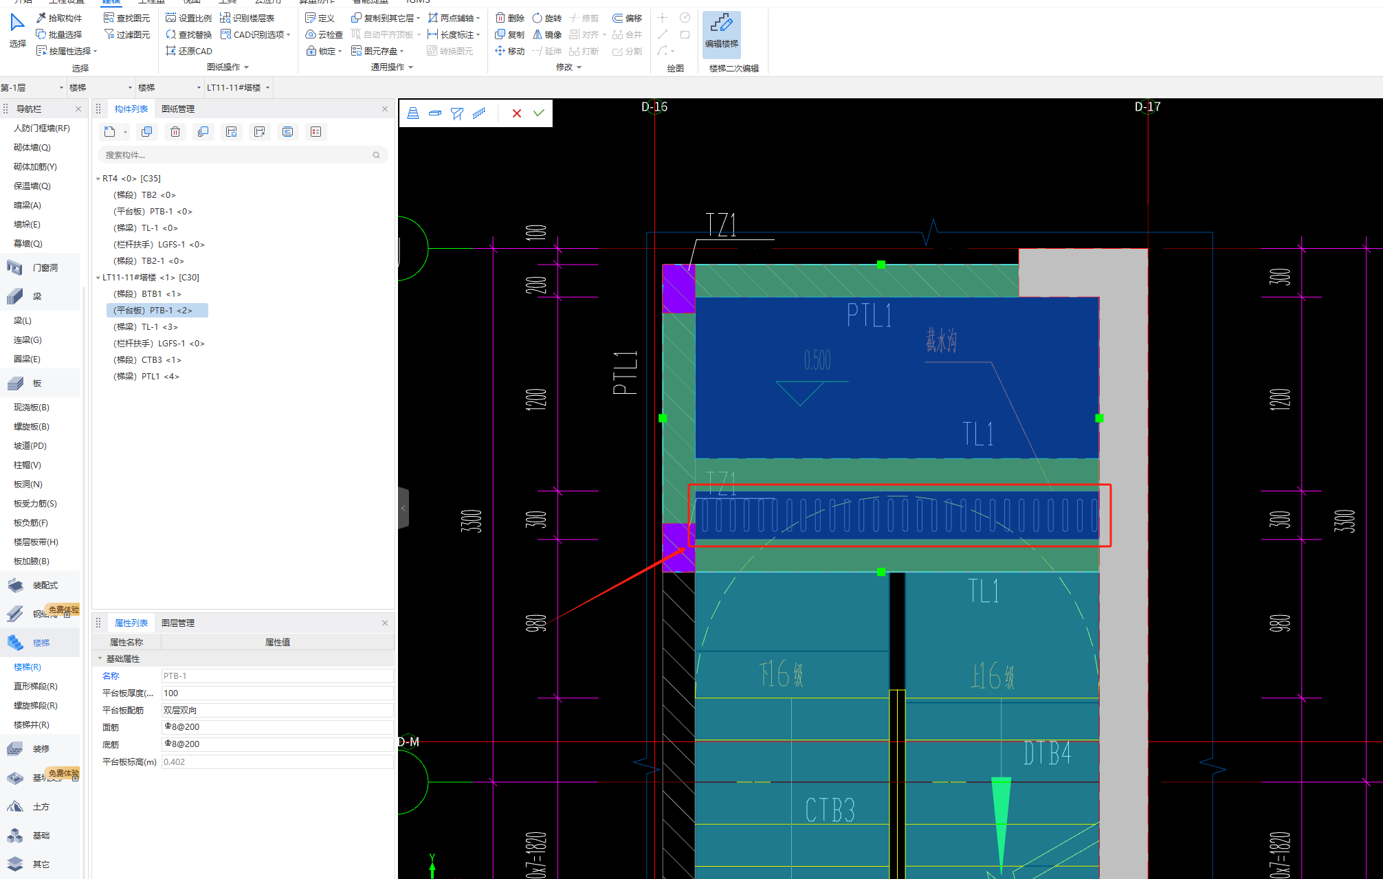Select (梯梁) PTL1 <4> in tree
This screenshot has width=1383, height=879.
pos(146,377)
